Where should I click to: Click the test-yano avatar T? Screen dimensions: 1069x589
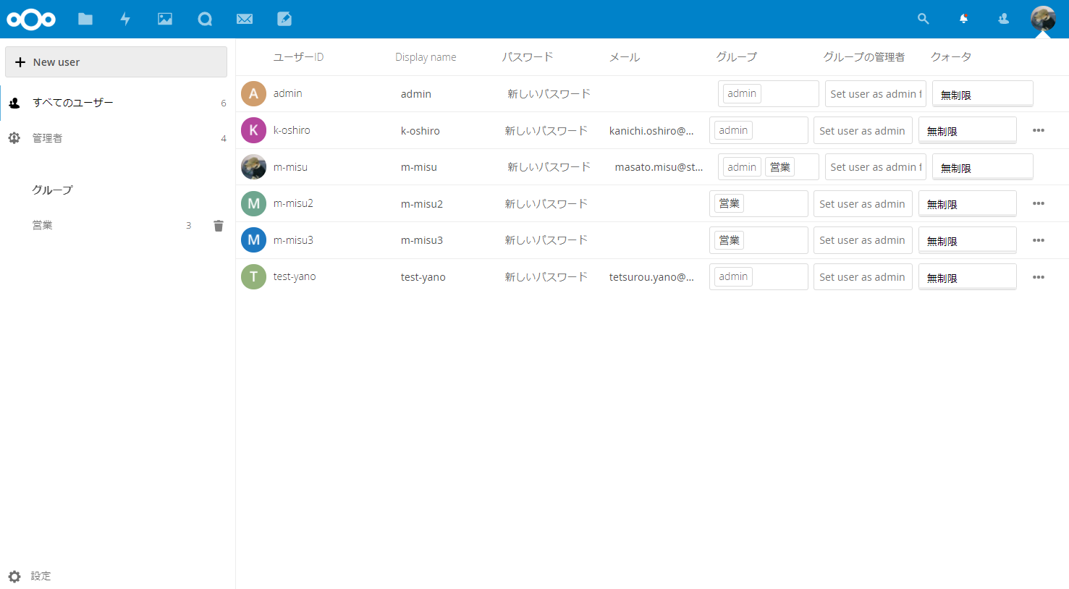click(253, 276)
